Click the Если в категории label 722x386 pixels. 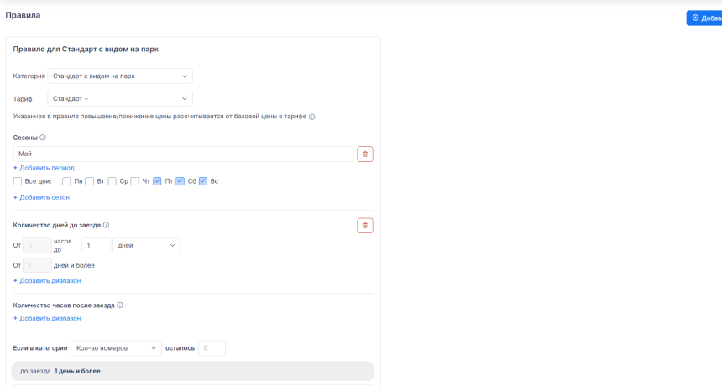(40, 348)
